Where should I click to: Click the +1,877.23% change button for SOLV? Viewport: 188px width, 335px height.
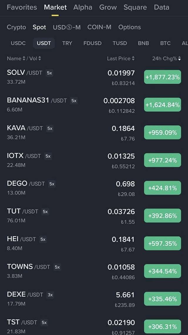(162, 77)
